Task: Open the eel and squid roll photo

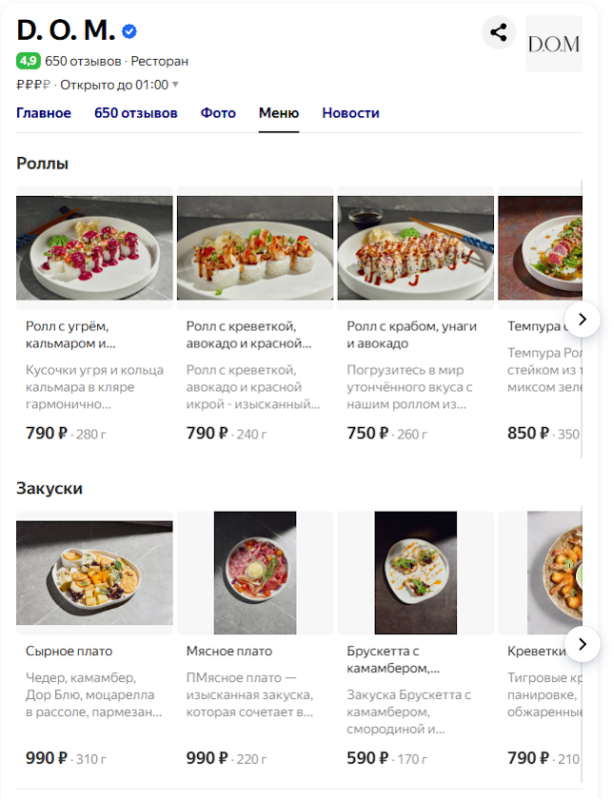Action: (94, 248)
